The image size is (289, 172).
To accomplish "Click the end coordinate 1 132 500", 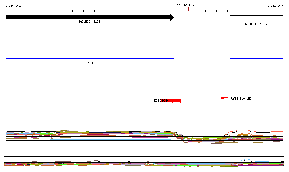I will (x=275, y=6).
